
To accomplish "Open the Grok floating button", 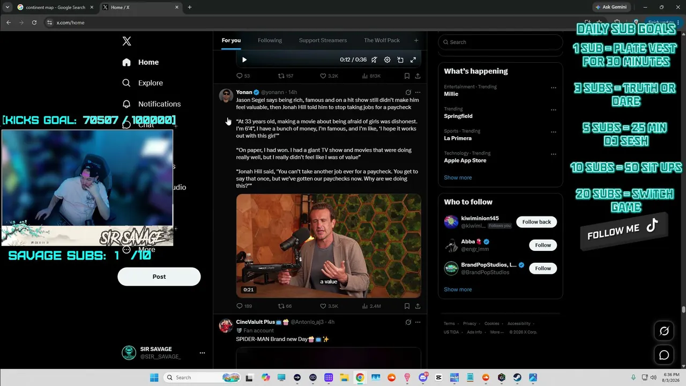I will 664,331.
